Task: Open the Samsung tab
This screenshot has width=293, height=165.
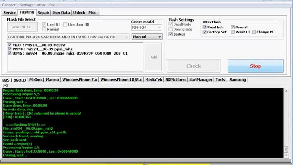Action: [238, 80]
